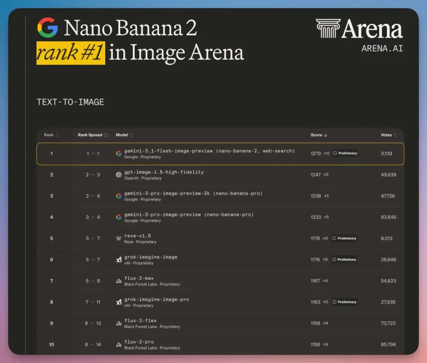Screen dimensions: 427x363
Task: Sort by Votes column header
Action: click(389, 135)
